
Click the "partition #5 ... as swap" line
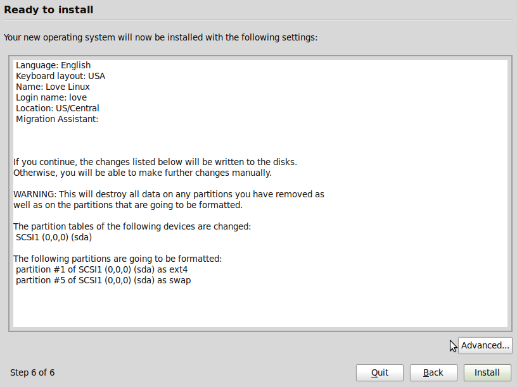pyautogui.click(x=103, y=280)
